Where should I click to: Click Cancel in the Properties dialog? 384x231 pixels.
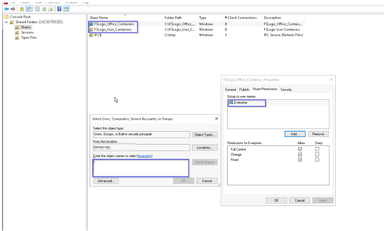pyautogui.click(x=299, y=200)
